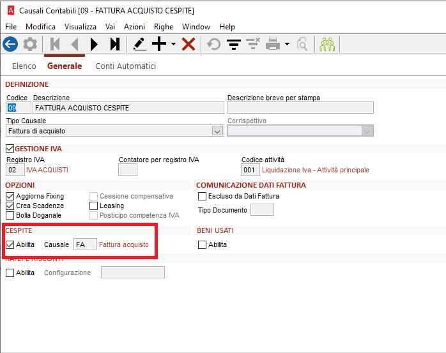
Task: Toggle the Posticipo competenza IVA checkbox
Action: pos(93,215)
